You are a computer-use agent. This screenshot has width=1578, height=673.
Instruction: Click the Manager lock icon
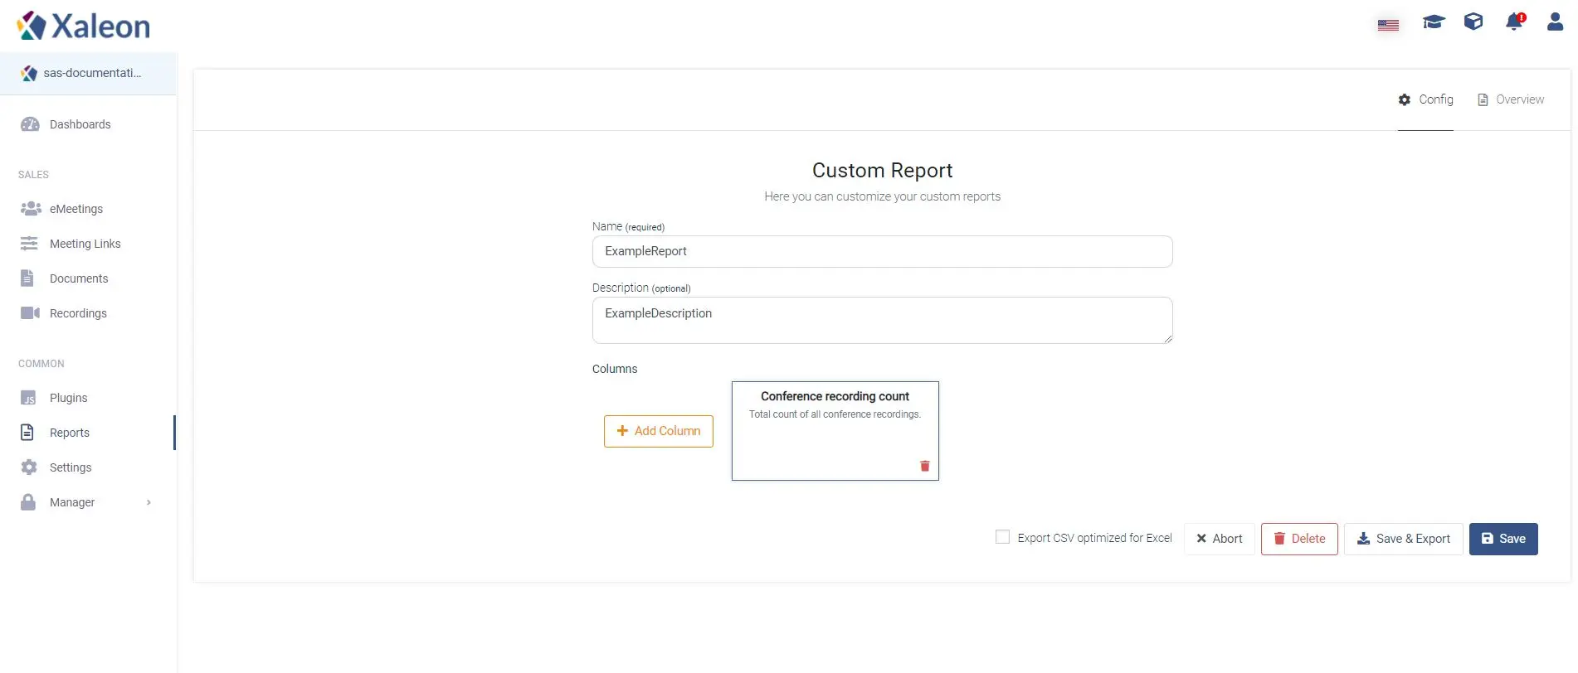(28, 502)
